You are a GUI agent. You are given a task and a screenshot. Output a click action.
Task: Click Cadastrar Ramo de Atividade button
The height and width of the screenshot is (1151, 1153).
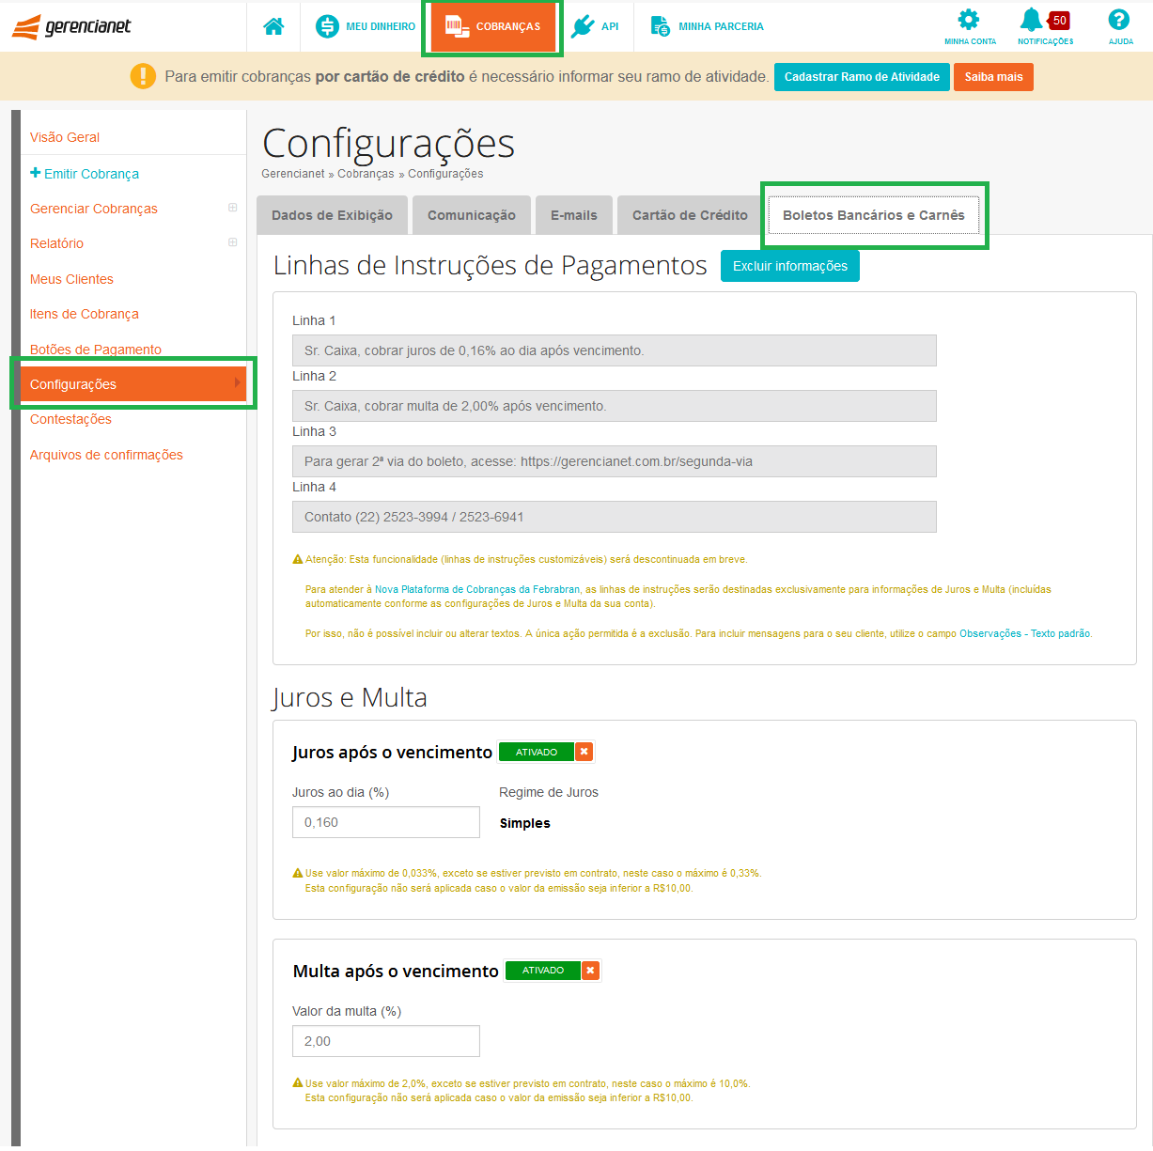coord(862,77)
